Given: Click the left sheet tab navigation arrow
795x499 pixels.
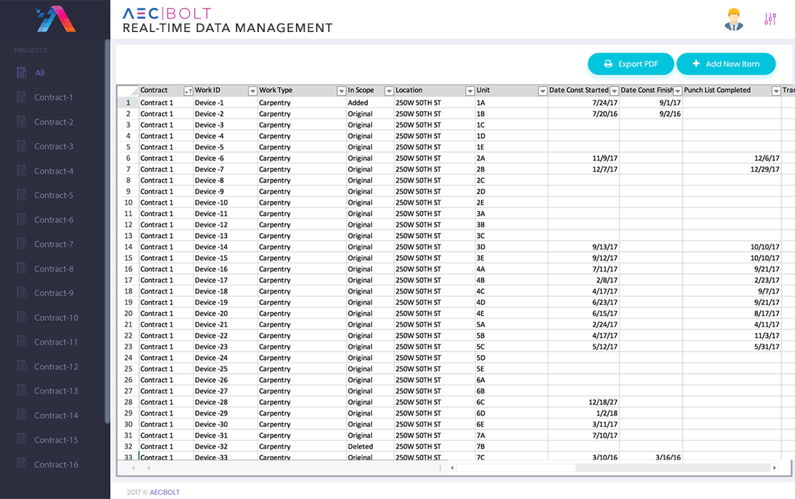Looking at the screenshot, I should coord(133,468).
